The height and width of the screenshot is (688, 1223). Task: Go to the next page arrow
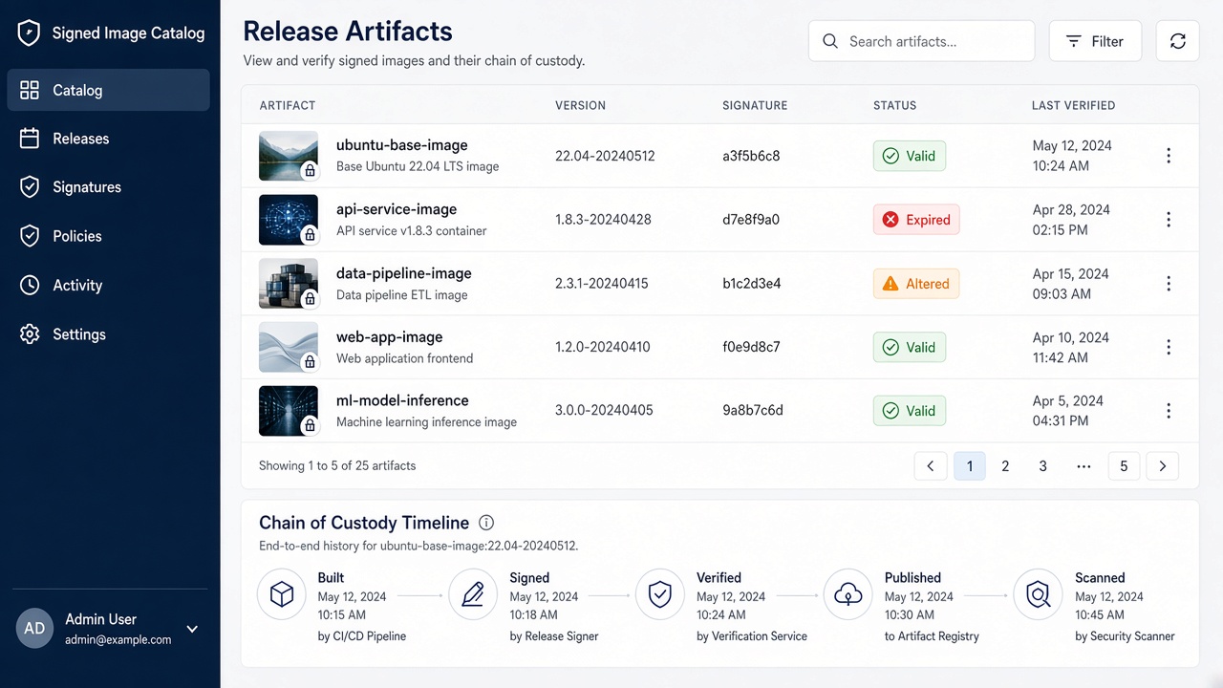click(1162, 466)
